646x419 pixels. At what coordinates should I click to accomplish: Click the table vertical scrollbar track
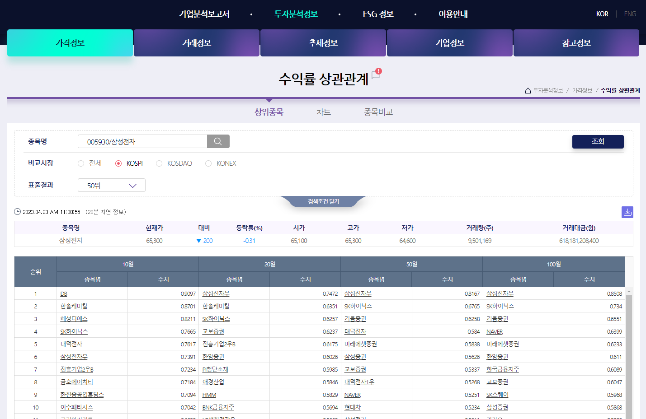[629, 357]
